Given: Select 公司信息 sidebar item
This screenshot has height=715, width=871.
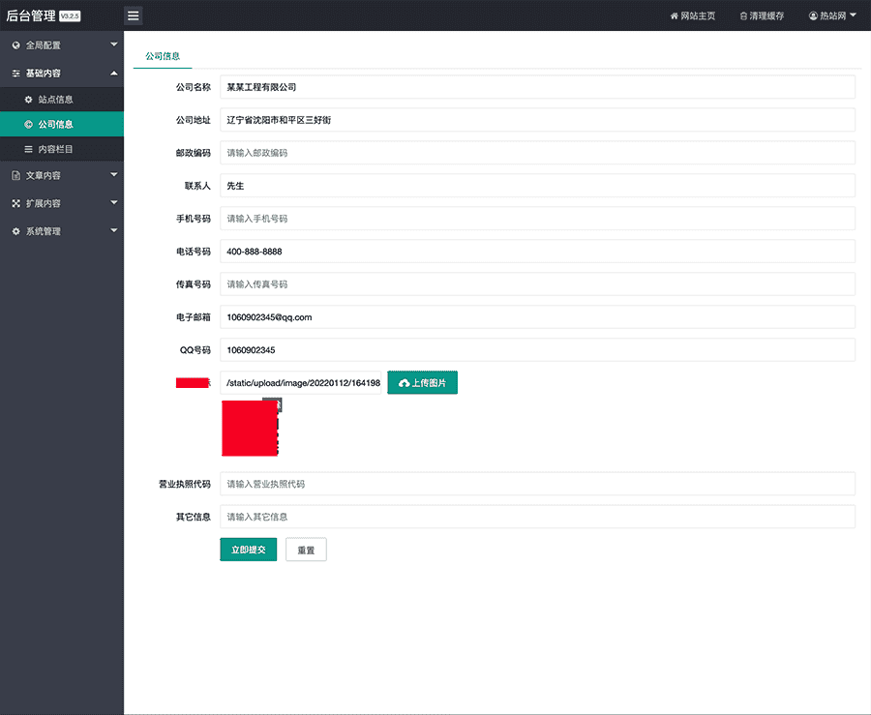Looking at the screenshot, I should [62, 125].
